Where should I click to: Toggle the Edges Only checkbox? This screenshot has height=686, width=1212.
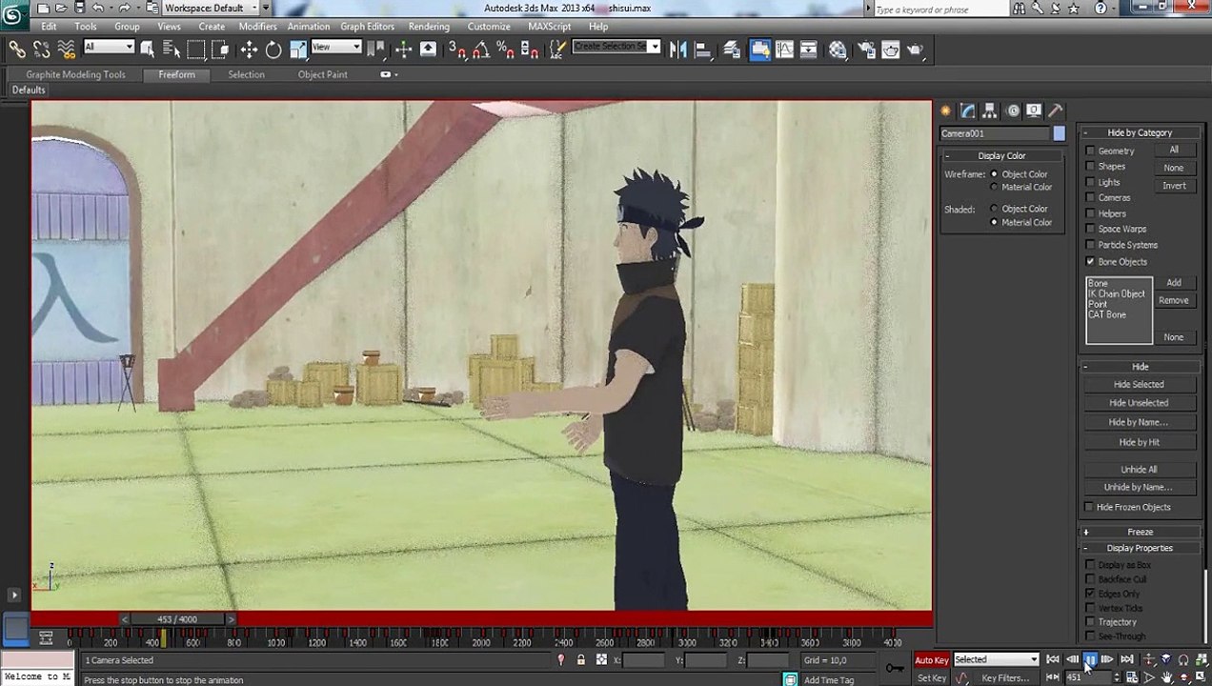(x=1090, y=594)
